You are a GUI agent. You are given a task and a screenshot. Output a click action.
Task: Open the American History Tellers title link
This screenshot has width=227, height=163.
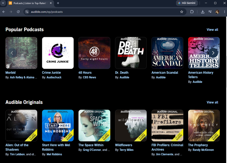pos(201,75)
